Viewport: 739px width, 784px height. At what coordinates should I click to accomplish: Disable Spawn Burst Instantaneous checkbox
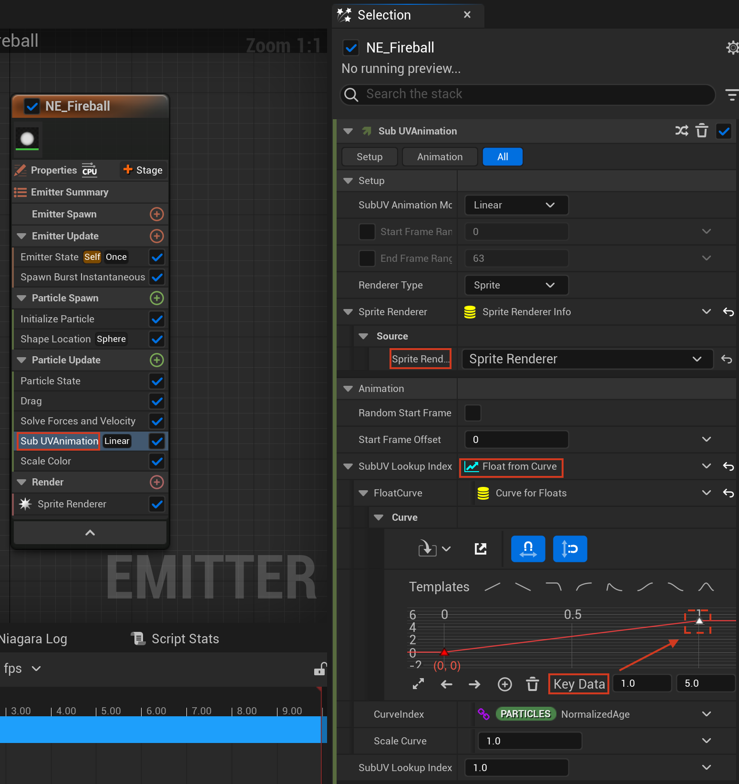(157, 277)
